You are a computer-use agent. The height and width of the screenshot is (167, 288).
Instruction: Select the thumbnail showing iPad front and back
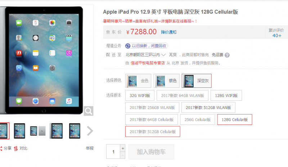[x=38, y=131]
